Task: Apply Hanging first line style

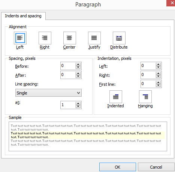Action: [x=145, y=97]
